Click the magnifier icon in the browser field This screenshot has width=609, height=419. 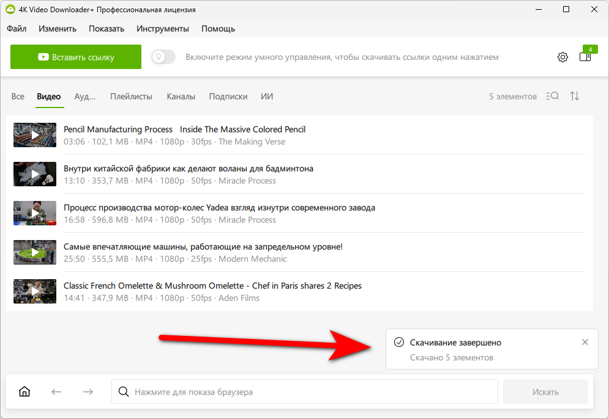click(124, 392)
